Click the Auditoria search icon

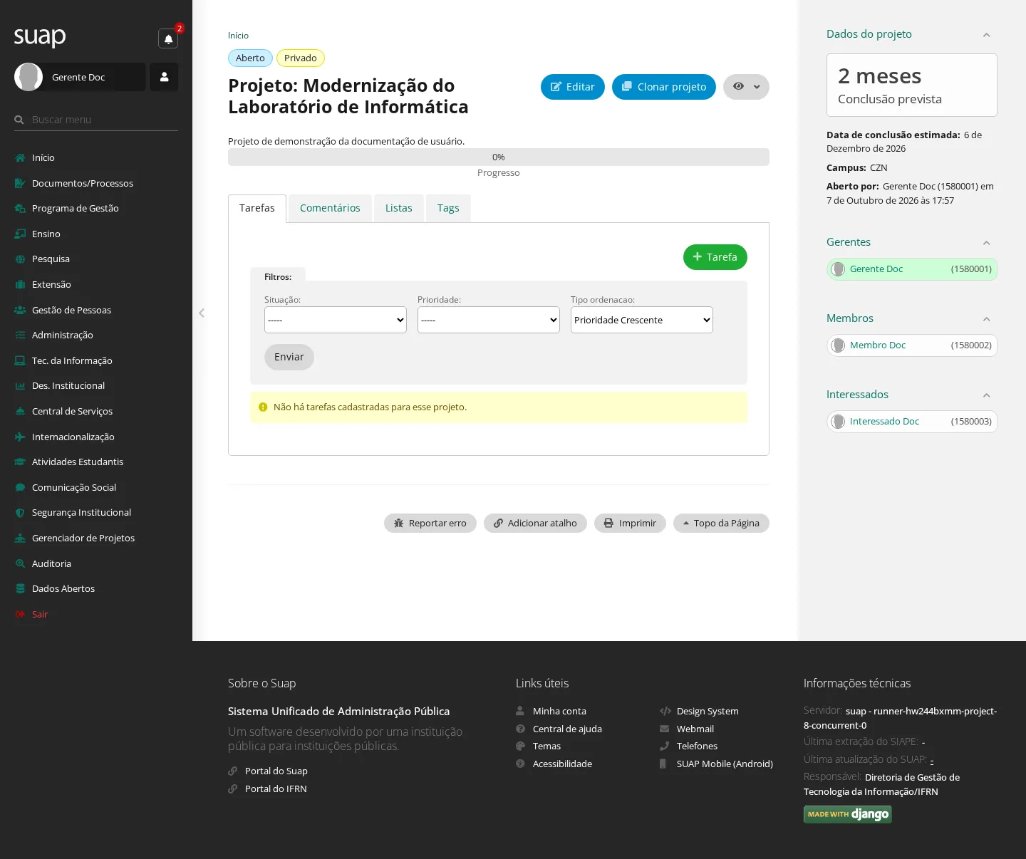click(20, 563)
